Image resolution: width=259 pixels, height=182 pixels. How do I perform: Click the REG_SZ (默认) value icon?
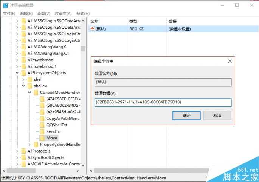point(92,29)
